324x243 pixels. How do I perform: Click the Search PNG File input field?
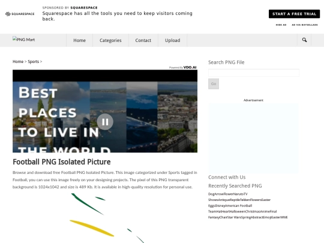(x=254, y=73)
